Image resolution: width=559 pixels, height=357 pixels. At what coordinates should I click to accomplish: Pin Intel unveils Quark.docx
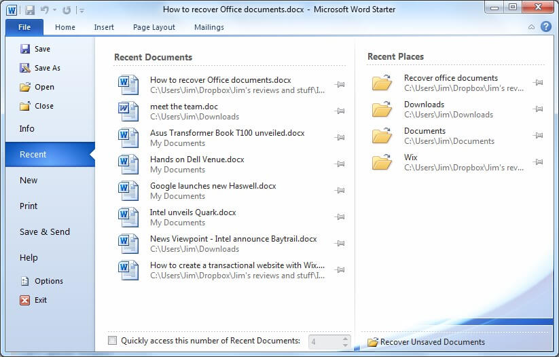[340, 217]
